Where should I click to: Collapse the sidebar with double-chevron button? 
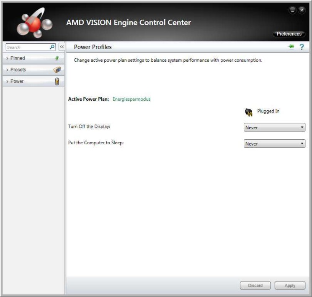tap(62, 47)
